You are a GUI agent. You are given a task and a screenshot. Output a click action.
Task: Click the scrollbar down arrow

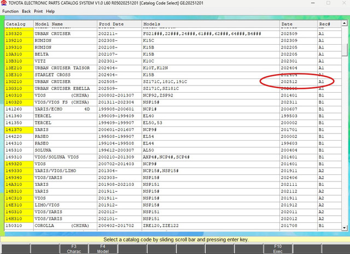(x=344, y=228)
